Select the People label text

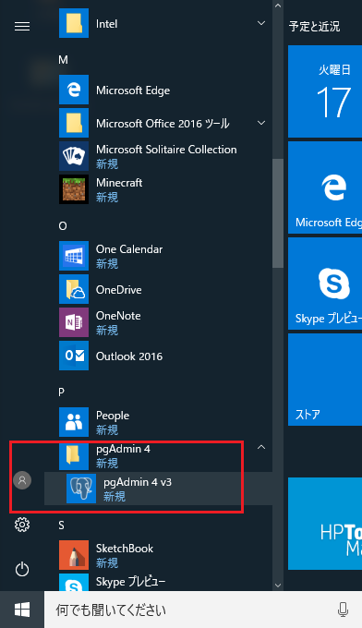pyautogui.click(x=113, y=416)
